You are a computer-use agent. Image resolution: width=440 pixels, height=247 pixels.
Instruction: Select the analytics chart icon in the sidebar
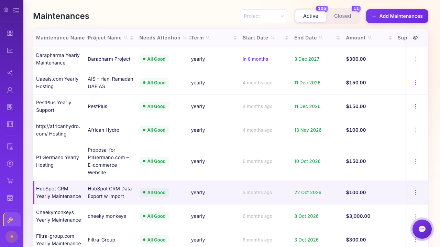pos(10,50)
